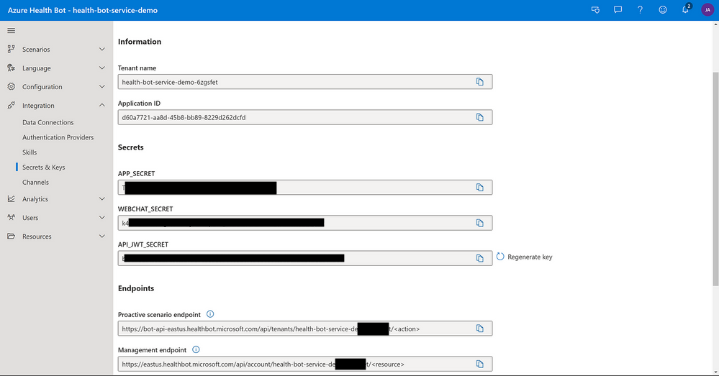Click the Regenerate key label
Image resolution: width=719 pixels, height=376 pixels.
tap(530, 257)
